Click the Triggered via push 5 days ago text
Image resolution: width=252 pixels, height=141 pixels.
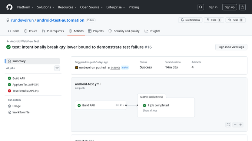92,62
